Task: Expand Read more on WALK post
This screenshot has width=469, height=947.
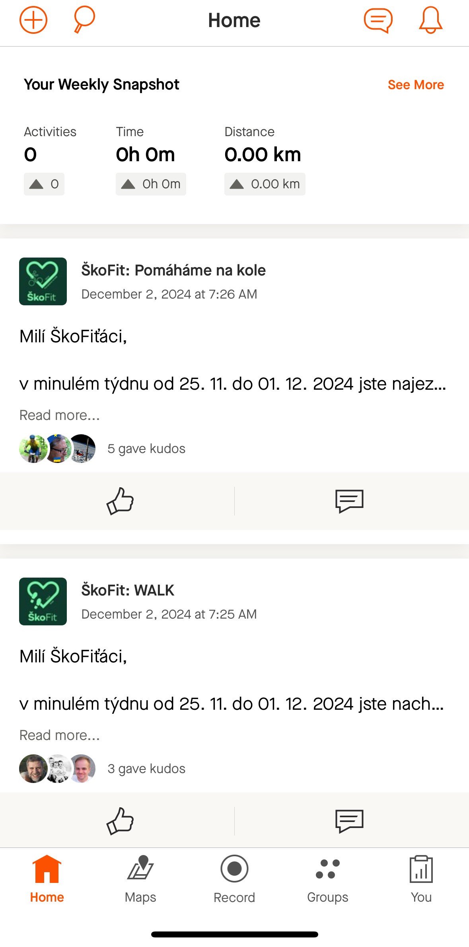Action: tap(60, 735)
